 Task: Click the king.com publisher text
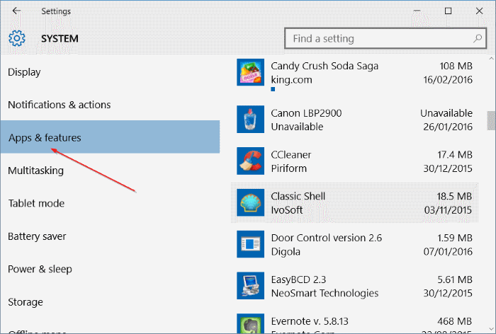pos(291,80)
